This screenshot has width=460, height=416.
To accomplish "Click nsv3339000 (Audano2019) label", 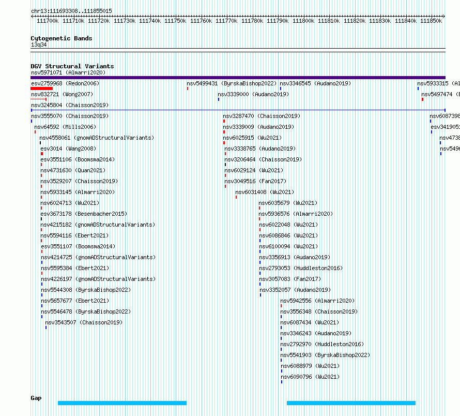I will pyautogui.click(x=253, y=94).
